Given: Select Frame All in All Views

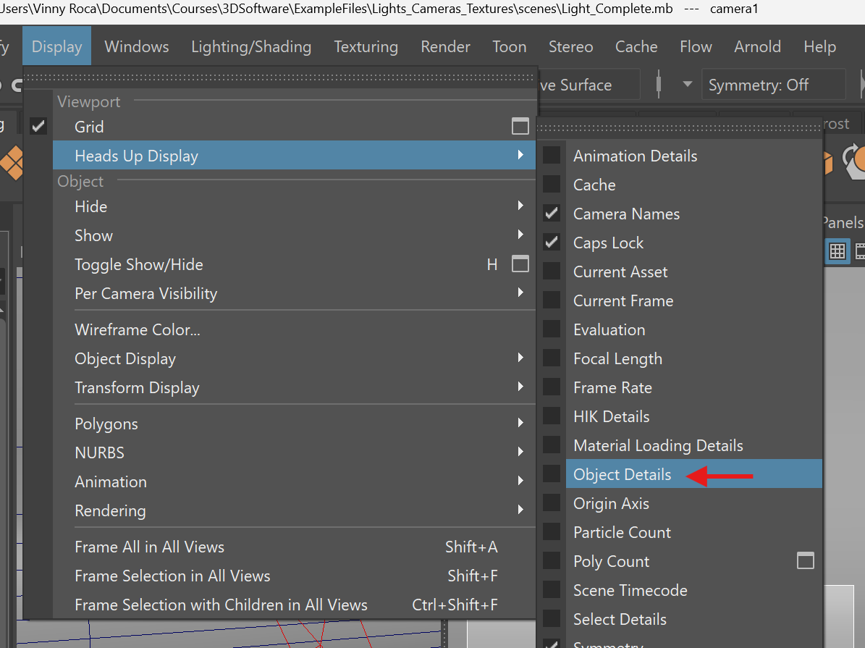Looking at the screenshot, I should pos(149,547).
